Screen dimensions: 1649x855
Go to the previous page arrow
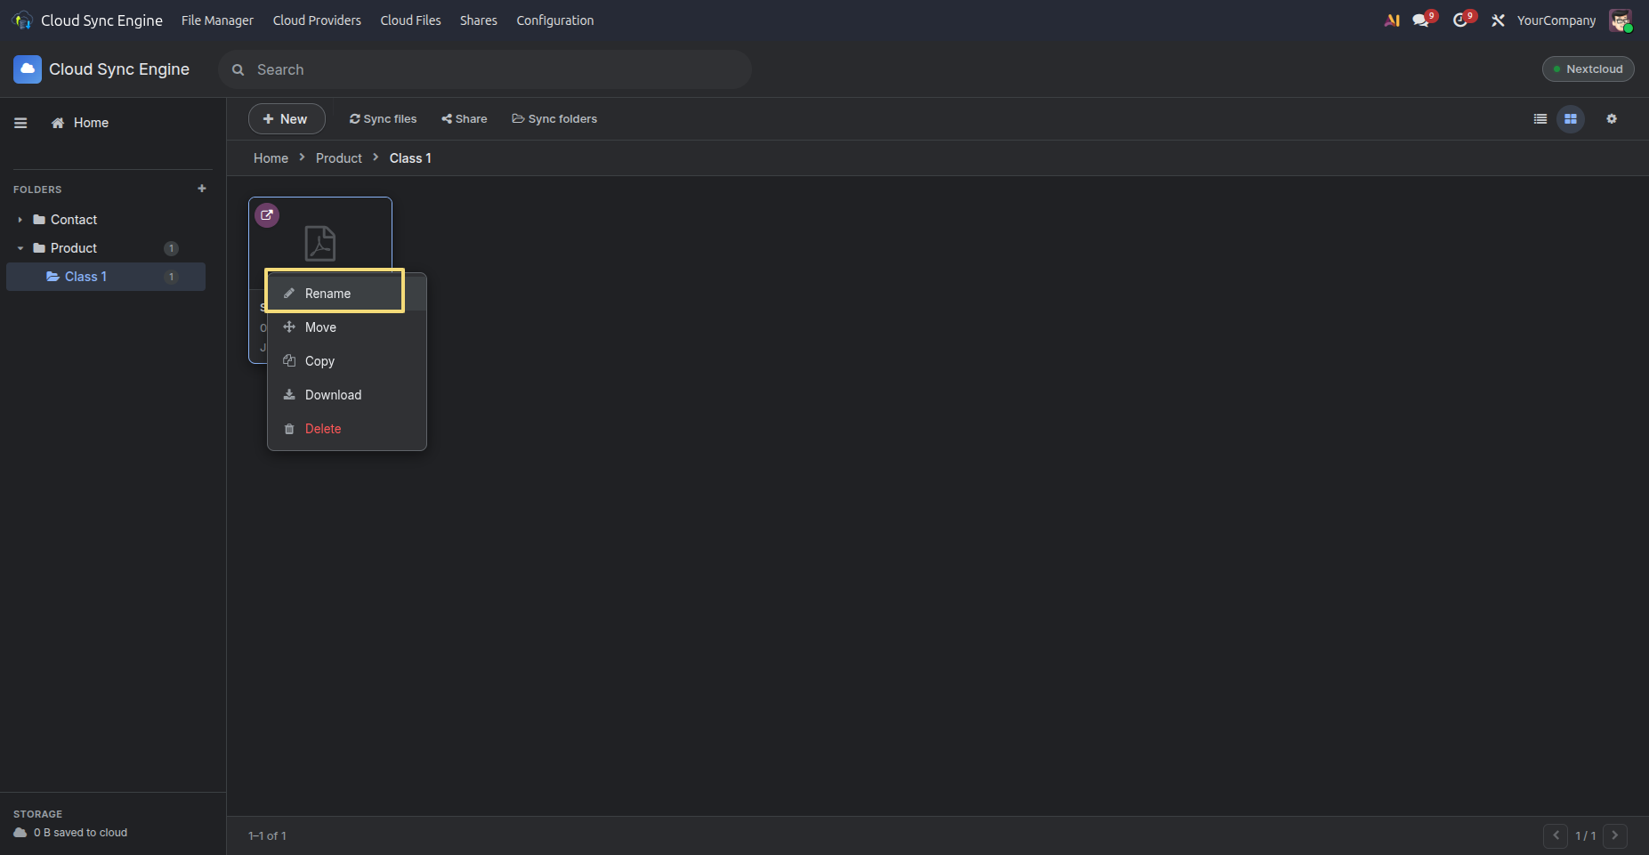tap(1556, 835)
